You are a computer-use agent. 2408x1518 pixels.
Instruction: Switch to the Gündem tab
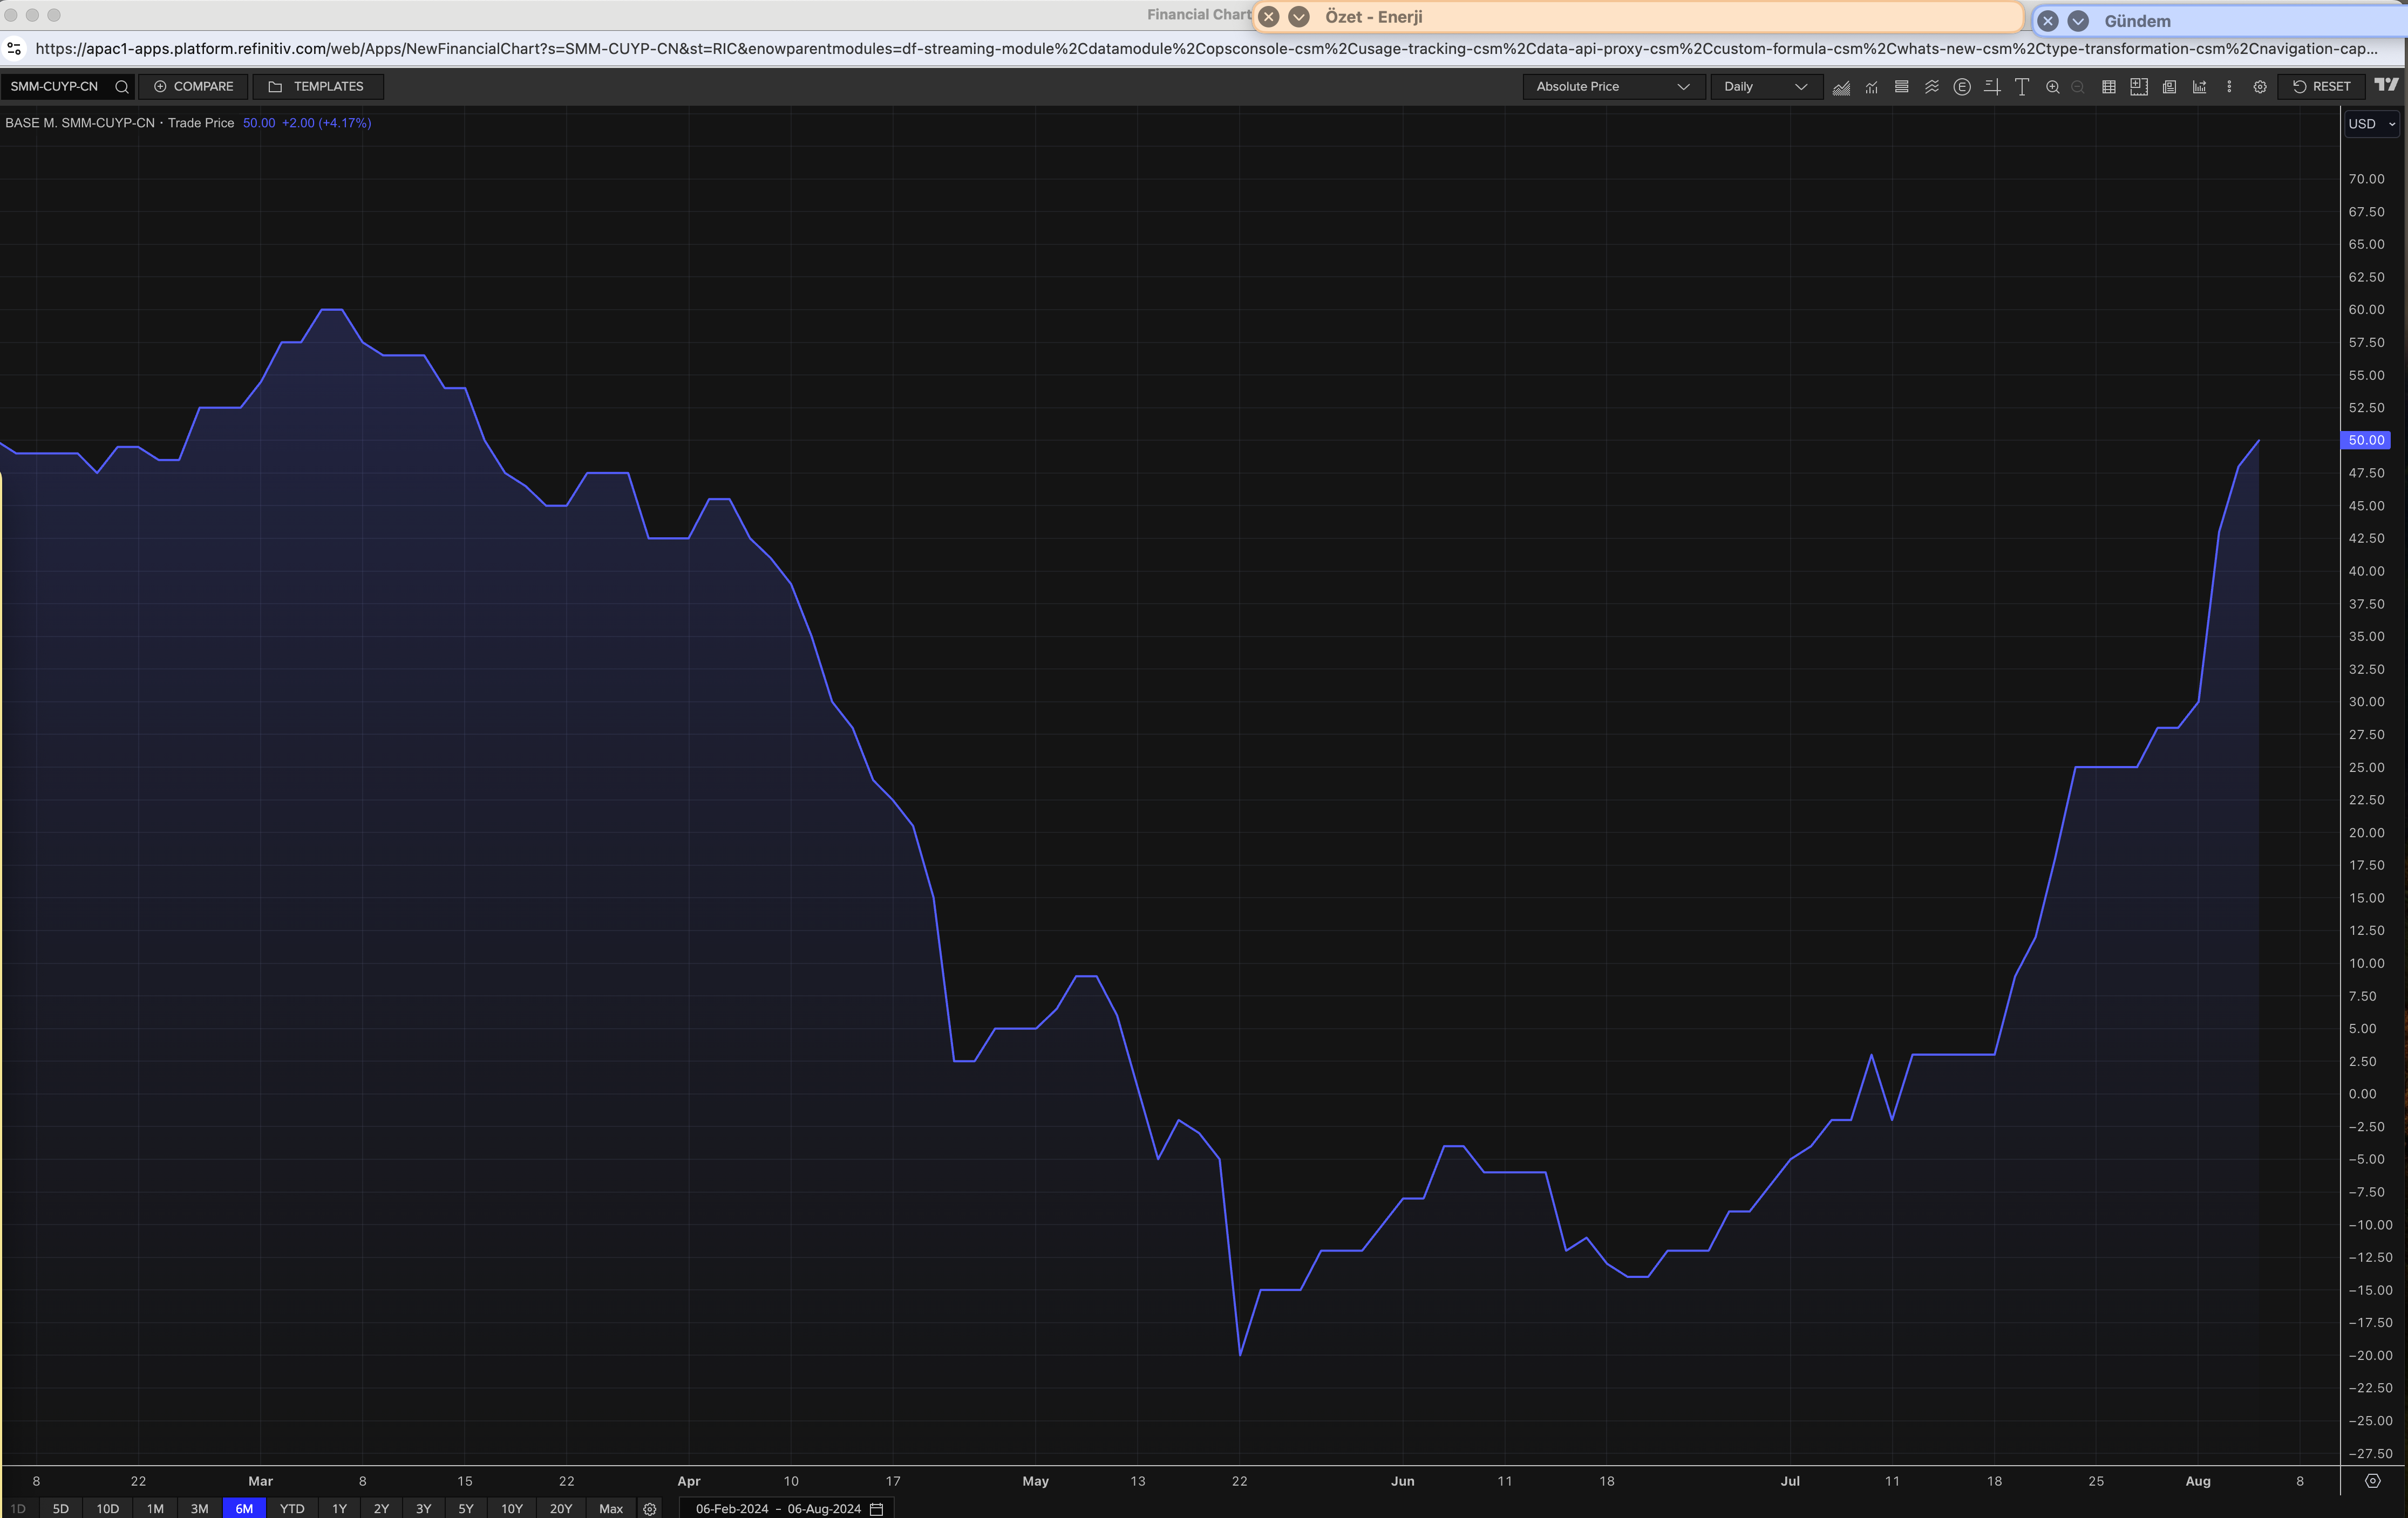(2137, 21)
